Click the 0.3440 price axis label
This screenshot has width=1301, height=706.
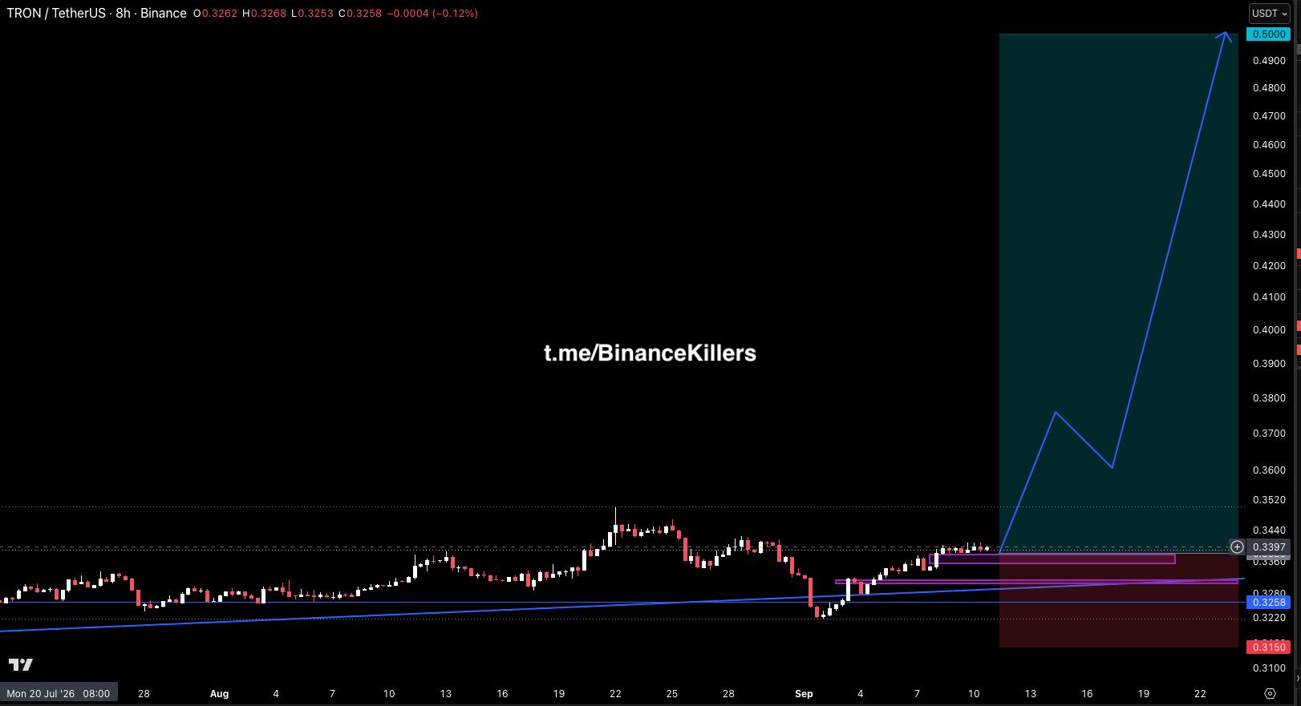tap(1268, 531)
